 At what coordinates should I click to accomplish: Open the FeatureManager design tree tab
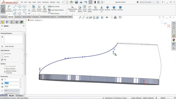2,22
